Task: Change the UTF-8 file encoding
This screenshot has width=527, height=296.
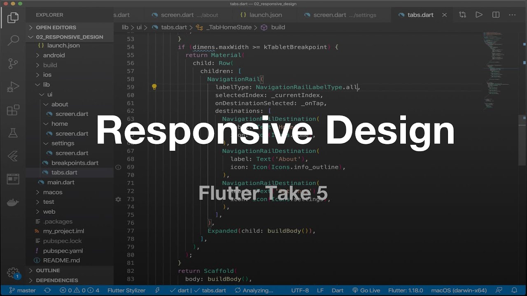Action: (x=300, y=290)
